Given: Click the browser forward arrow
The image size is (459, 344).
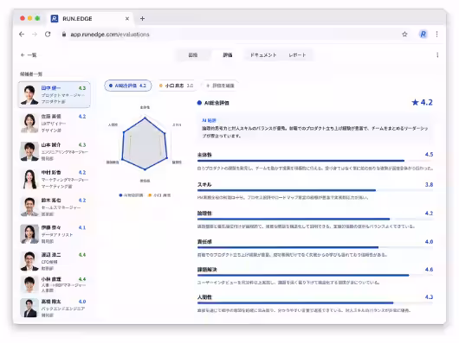Looking at the screenshot, I should tap(35, 35).
